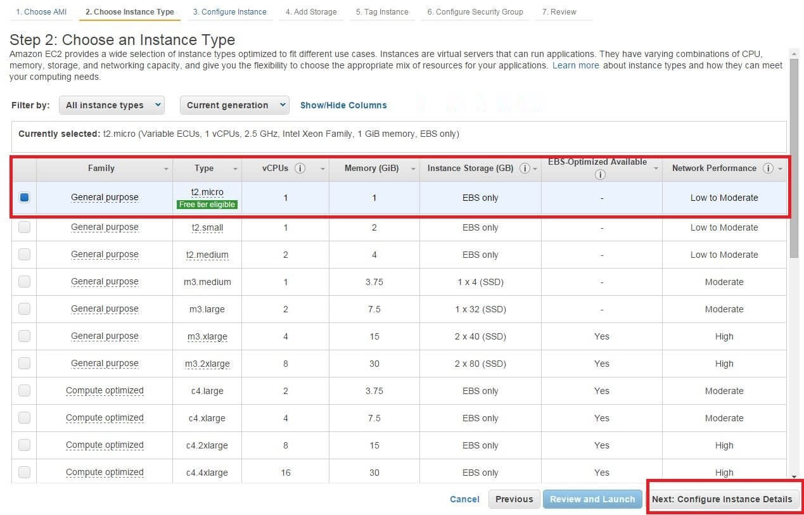Viewport: 804px width, 515px height.
Task: Go to step 4. Add Storage
Action: pos(311,12)
